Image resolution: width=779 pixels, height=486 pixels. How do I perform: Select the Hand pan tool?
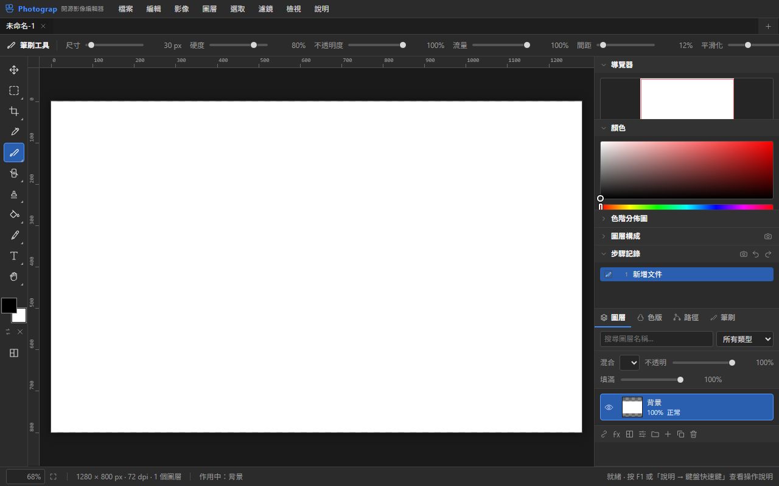[14, 276]
